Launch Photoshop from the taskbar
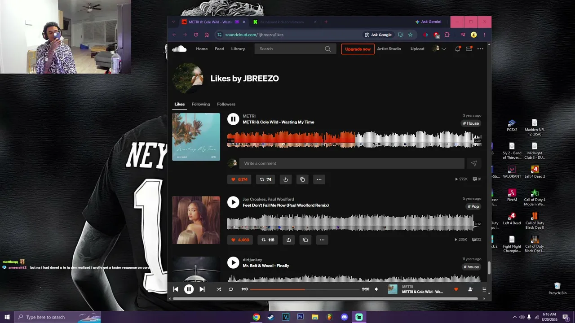575x323 pixels. 300,317
